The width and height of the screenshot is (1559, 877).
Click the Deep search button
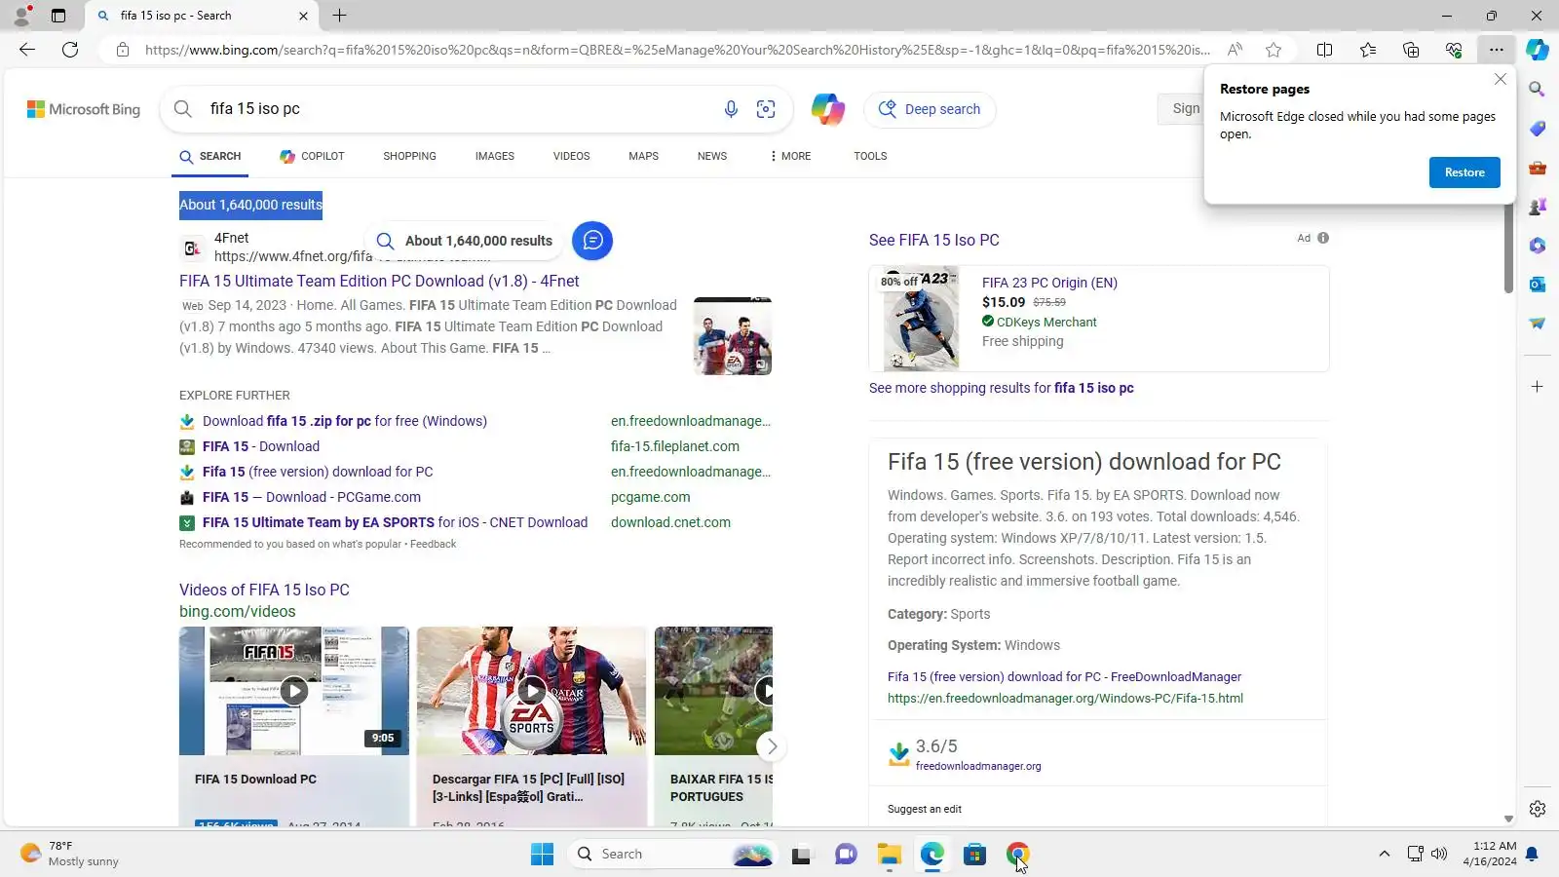pos(930,109)
